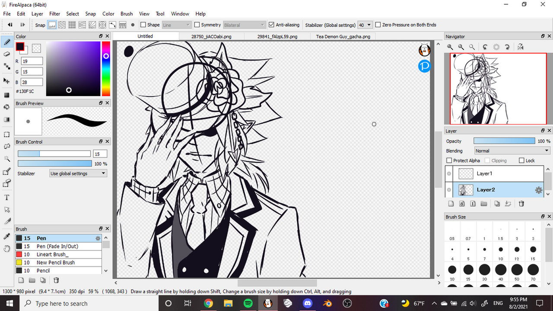Open Pen brush settings gear
The height and width of the screenshot is (311, 553).
click(98, 238)
